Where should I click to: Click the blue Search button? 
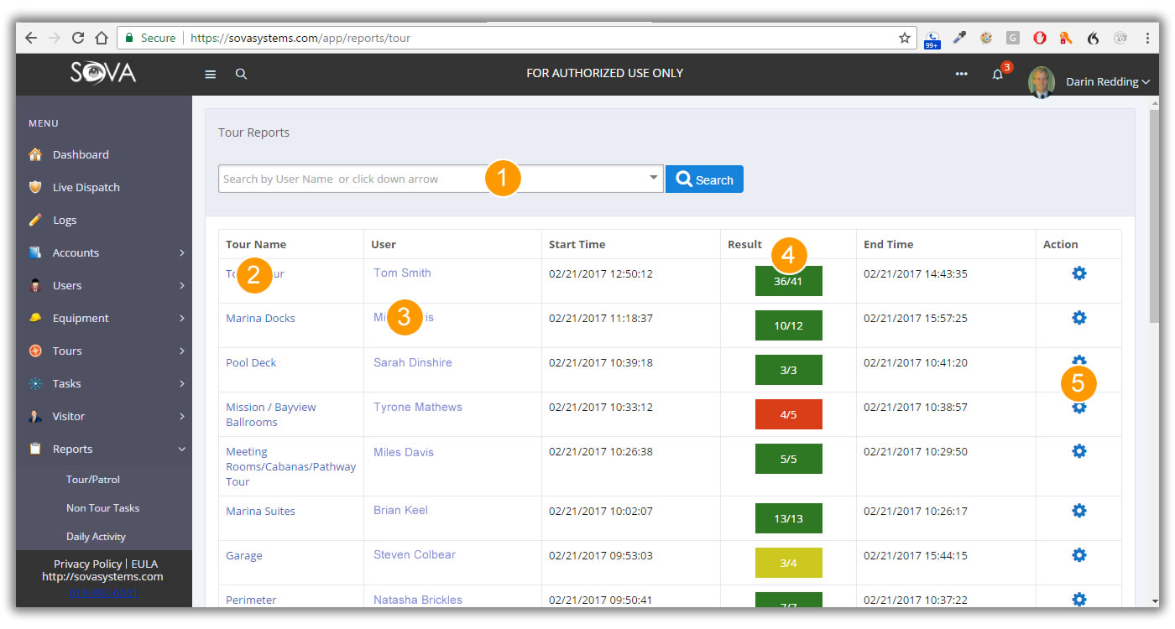(704, 179)
